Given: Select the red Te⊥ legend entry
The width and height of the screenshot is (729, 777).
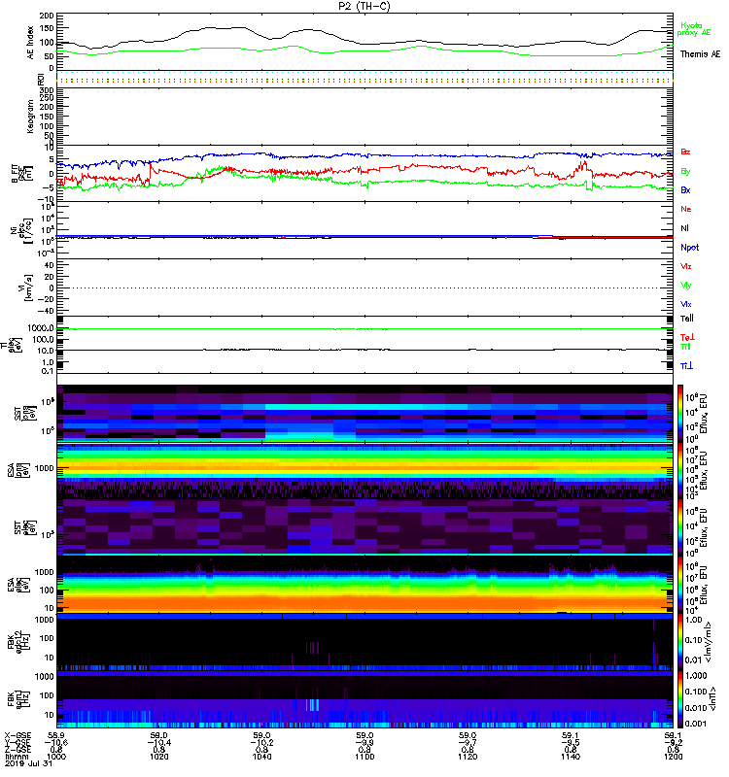Looking at the screenshot, I should click(x=687, y=337).
